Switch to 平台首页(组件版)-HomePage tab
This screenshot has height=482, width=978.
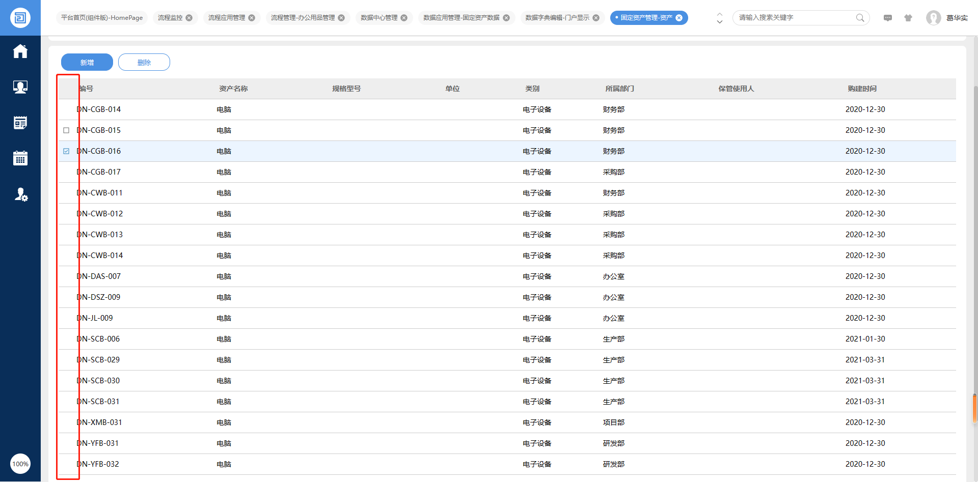(x=102, y=18)
